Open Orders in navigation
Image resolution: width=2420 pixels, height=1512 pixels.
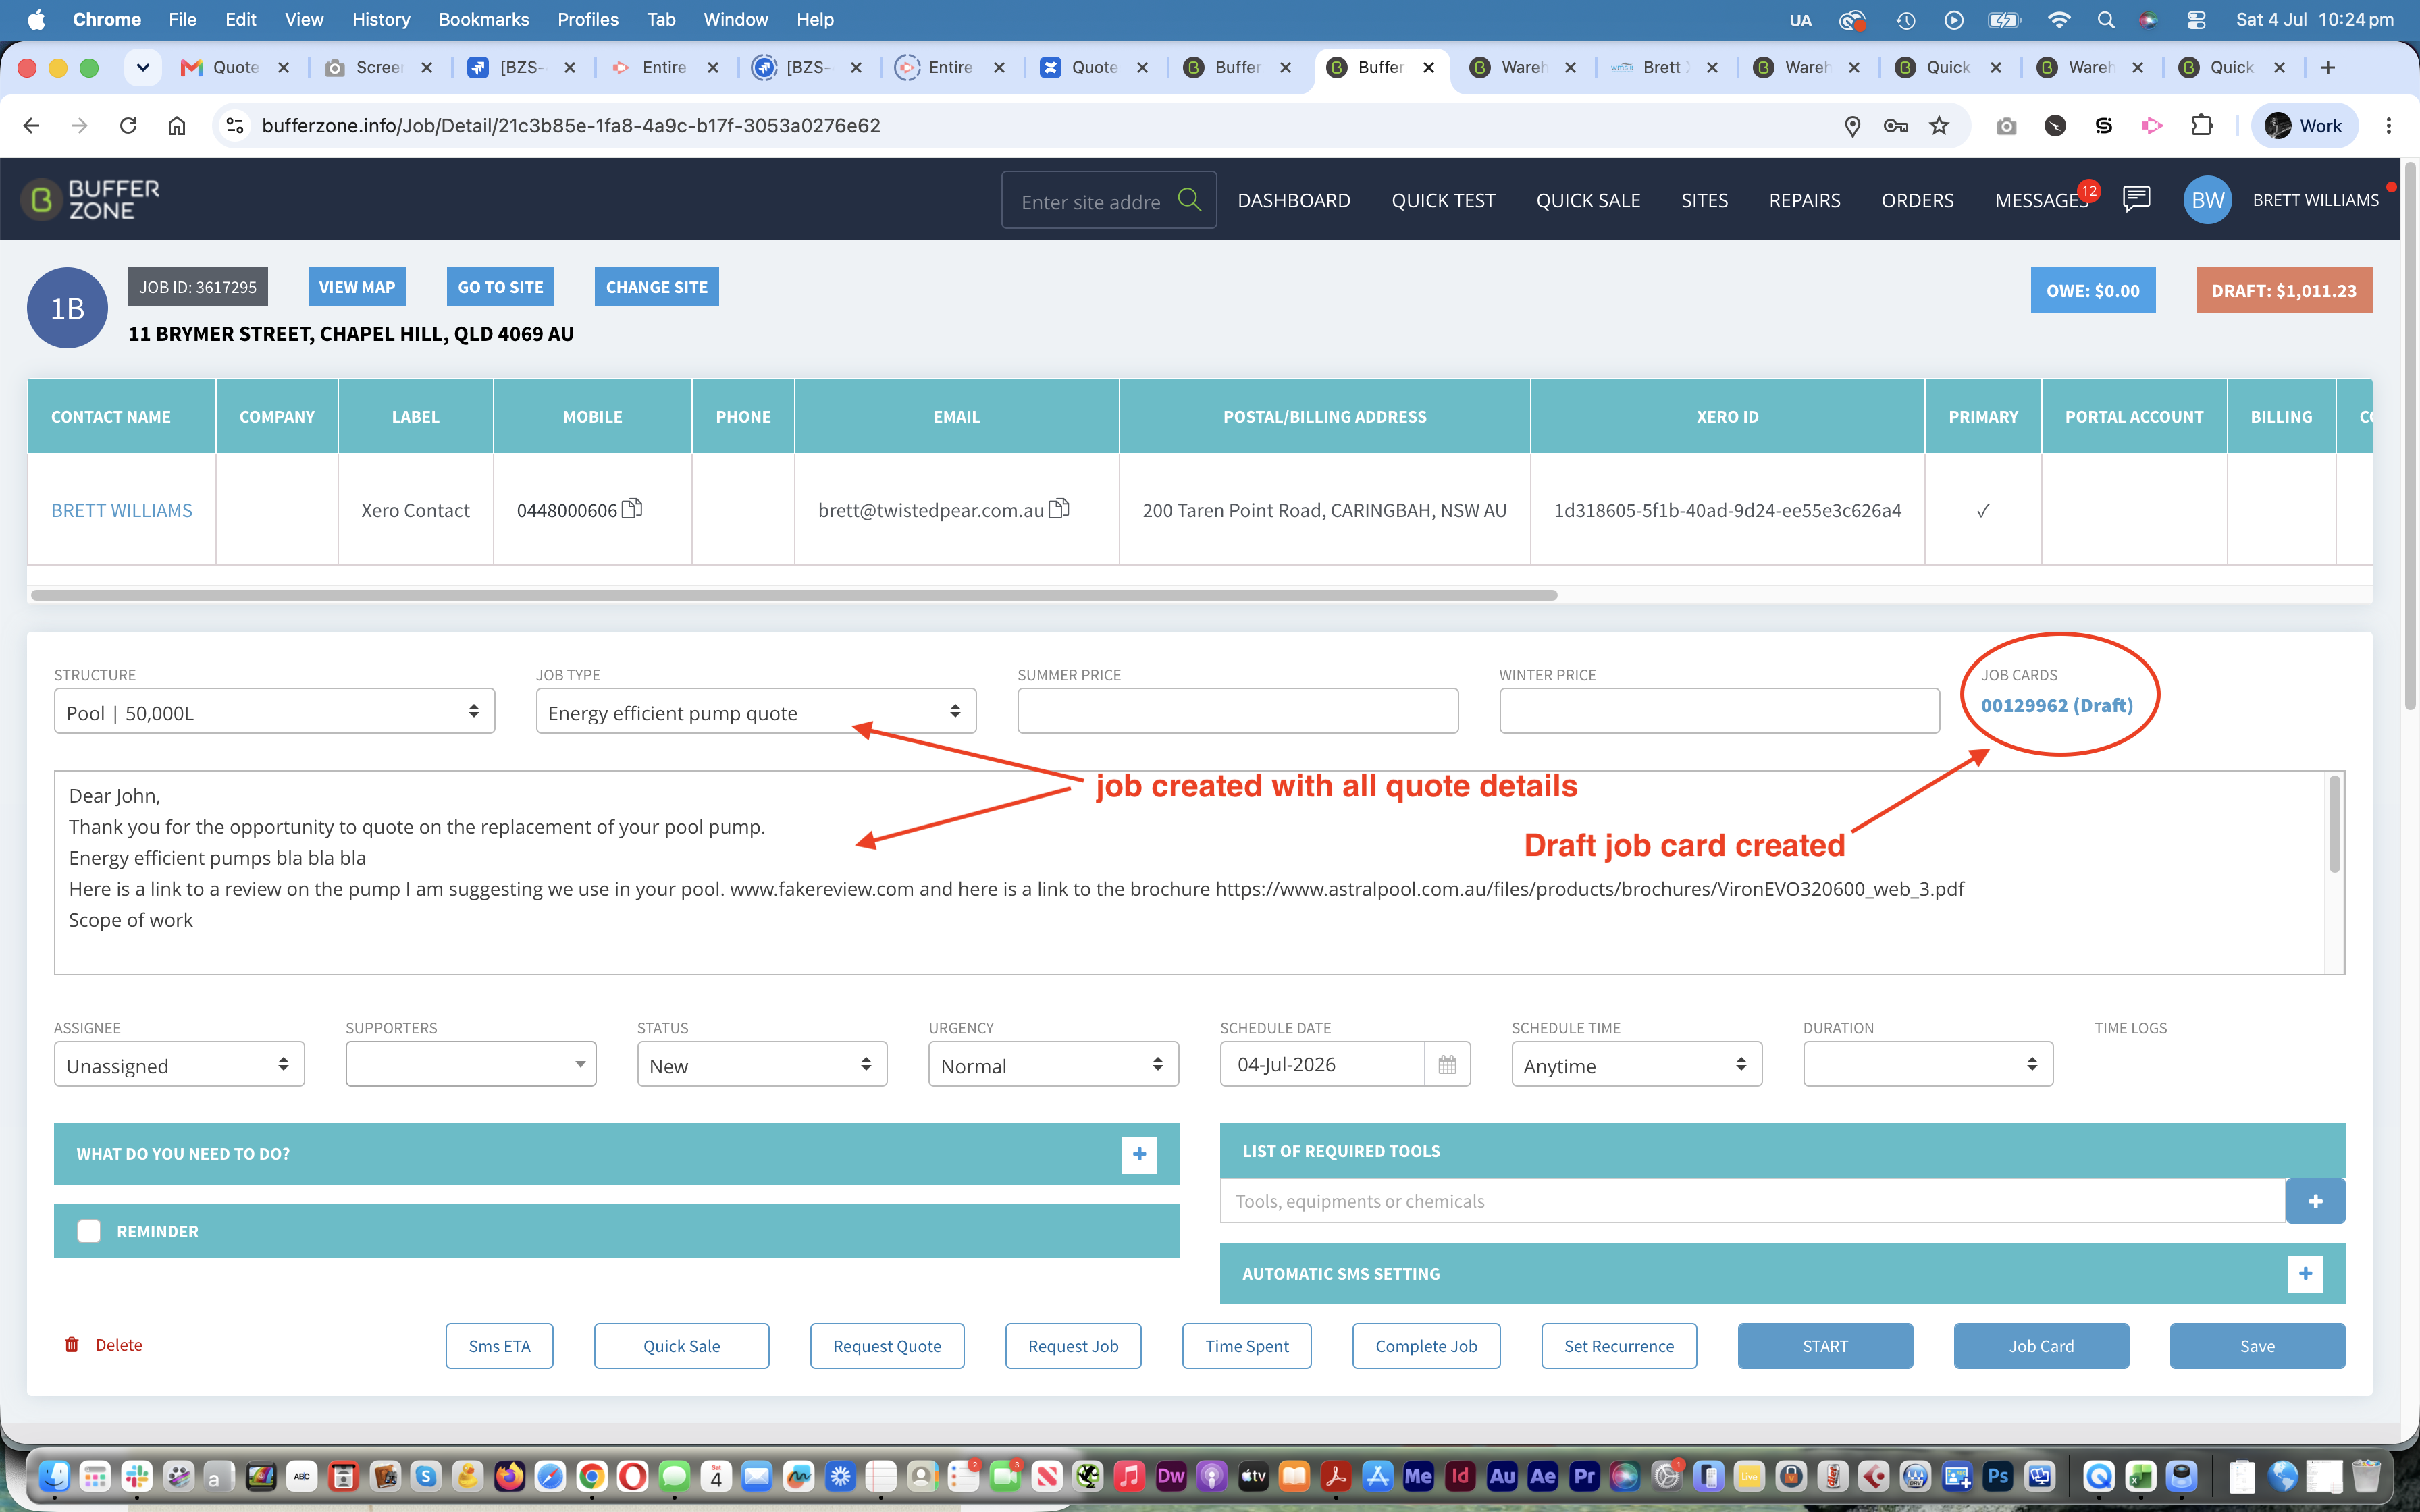point(1917,200)
